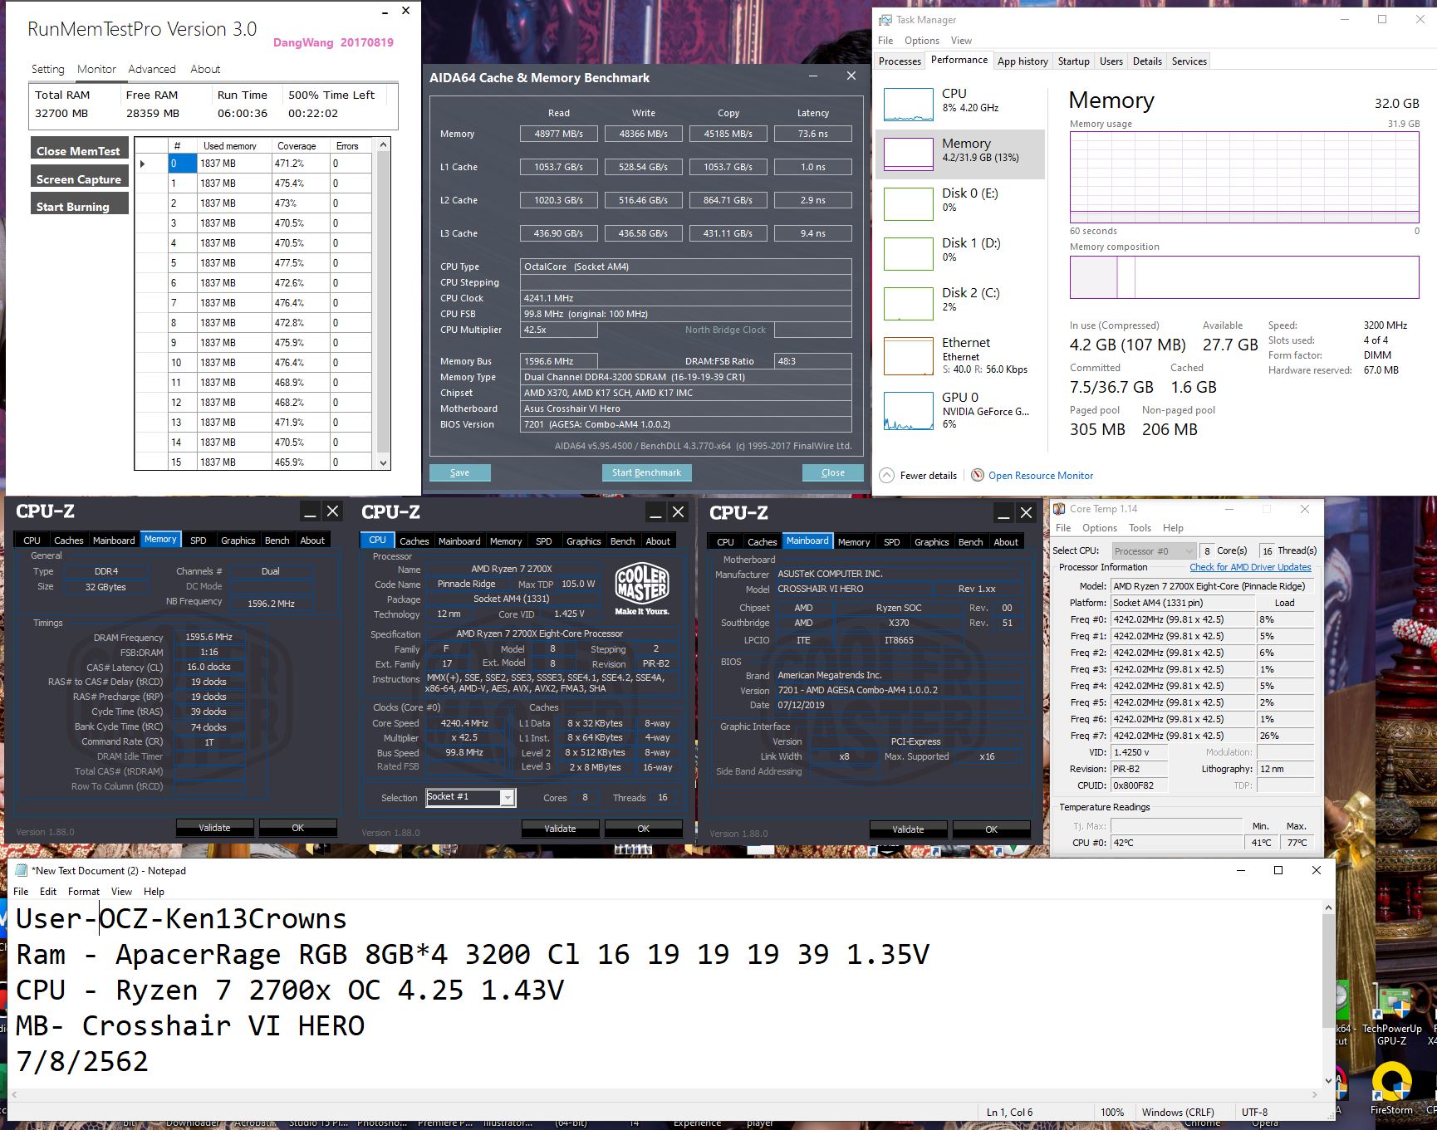Click the Close MemTest button

click(79, 150)
